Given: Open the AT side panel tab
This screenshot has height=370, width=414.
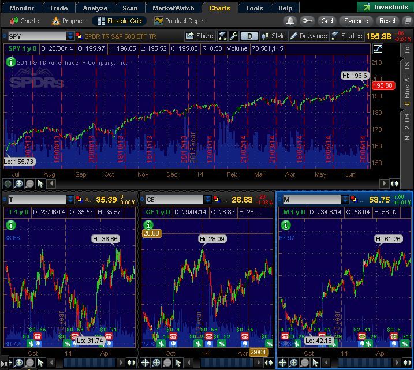Looking at the screenshot, I should pos(407,78).
